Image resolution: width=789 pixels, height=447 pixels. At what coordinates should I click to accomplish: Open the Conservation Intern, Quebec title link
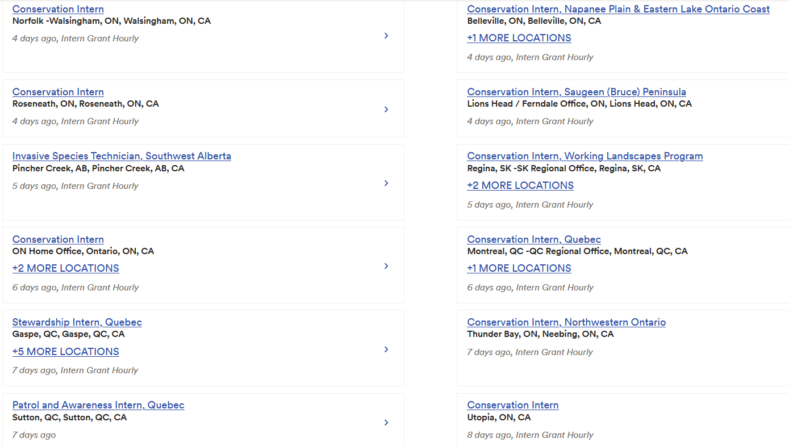pyautogui.click(x=534, y=239)
